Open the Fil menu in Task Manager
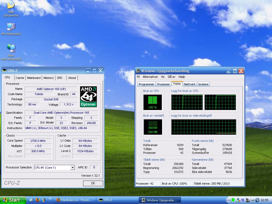 [138, 77]
